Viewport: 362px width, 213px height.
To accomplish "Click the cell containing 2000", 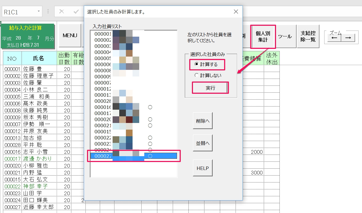I will pyautogui.click(x=253, y=152).
